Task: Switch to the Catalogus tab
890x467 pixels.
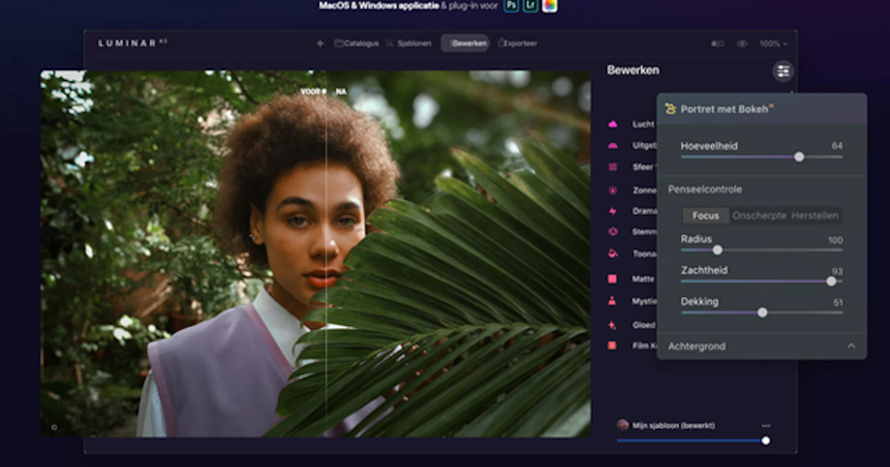Action: click(x=357, y=44)
